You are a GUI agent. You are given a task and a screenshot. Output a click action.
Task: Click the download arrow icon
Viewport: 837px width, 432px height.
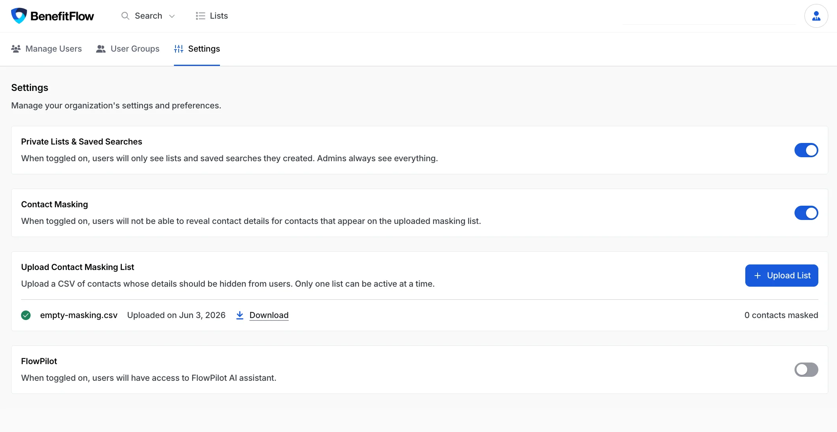click(x=240, y=315)
